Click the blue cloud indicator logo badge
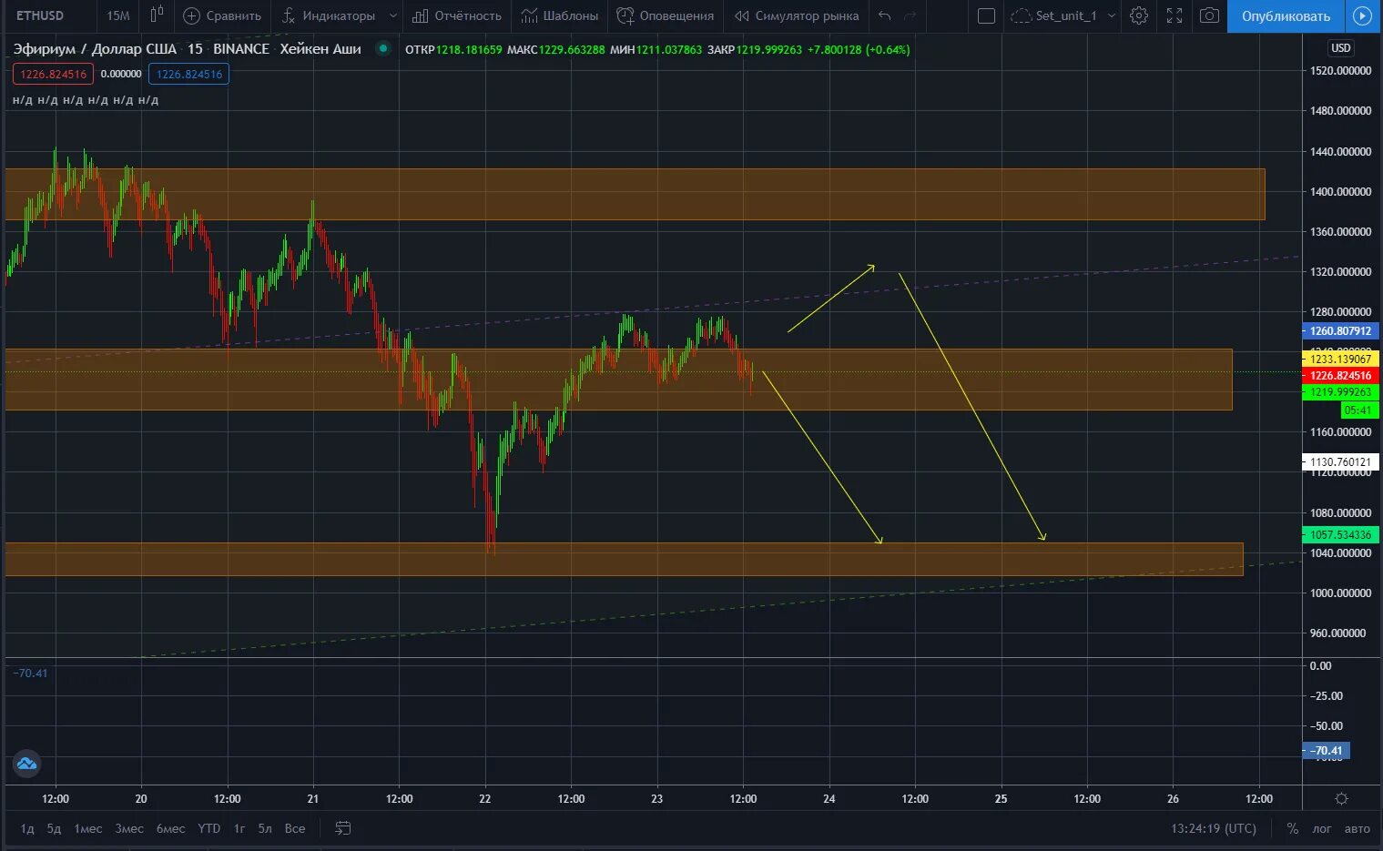 (x=26, y=764)
